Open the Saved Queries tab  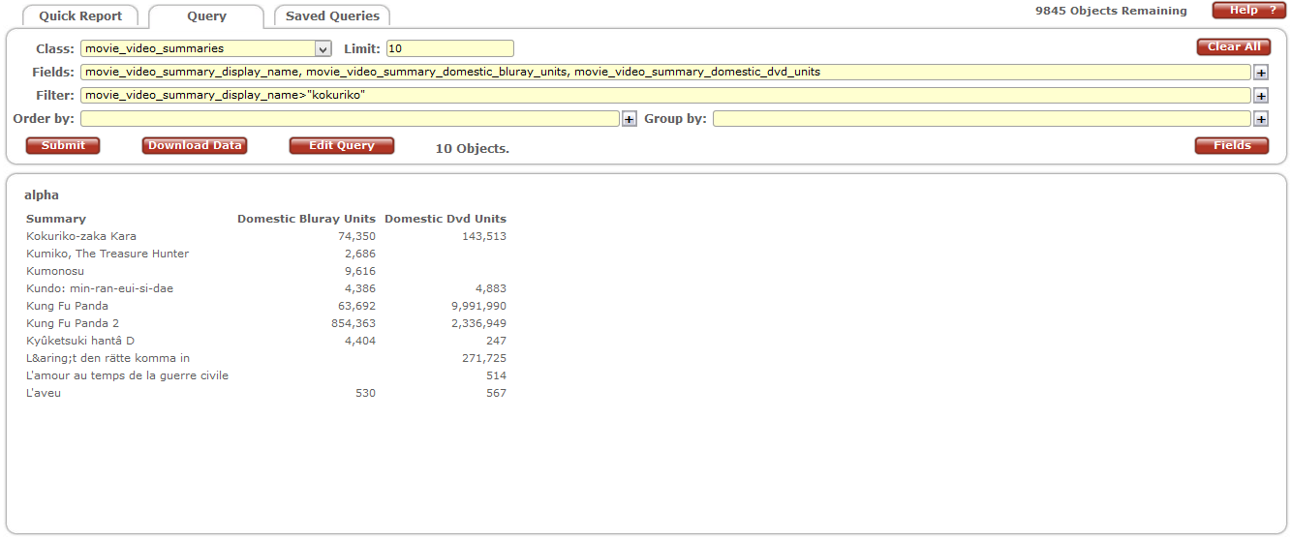(332, 16)
